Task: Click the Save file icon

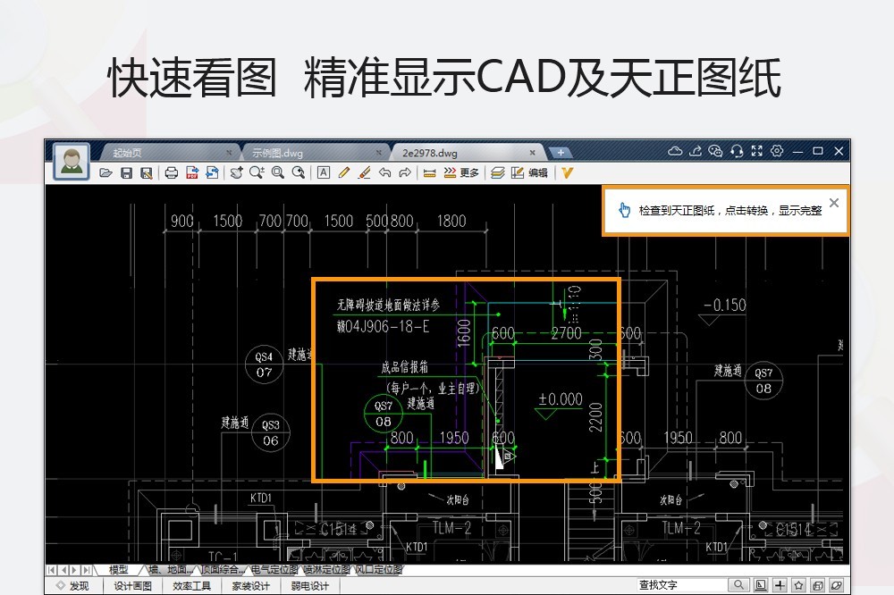Action: [x=126, y=172]
